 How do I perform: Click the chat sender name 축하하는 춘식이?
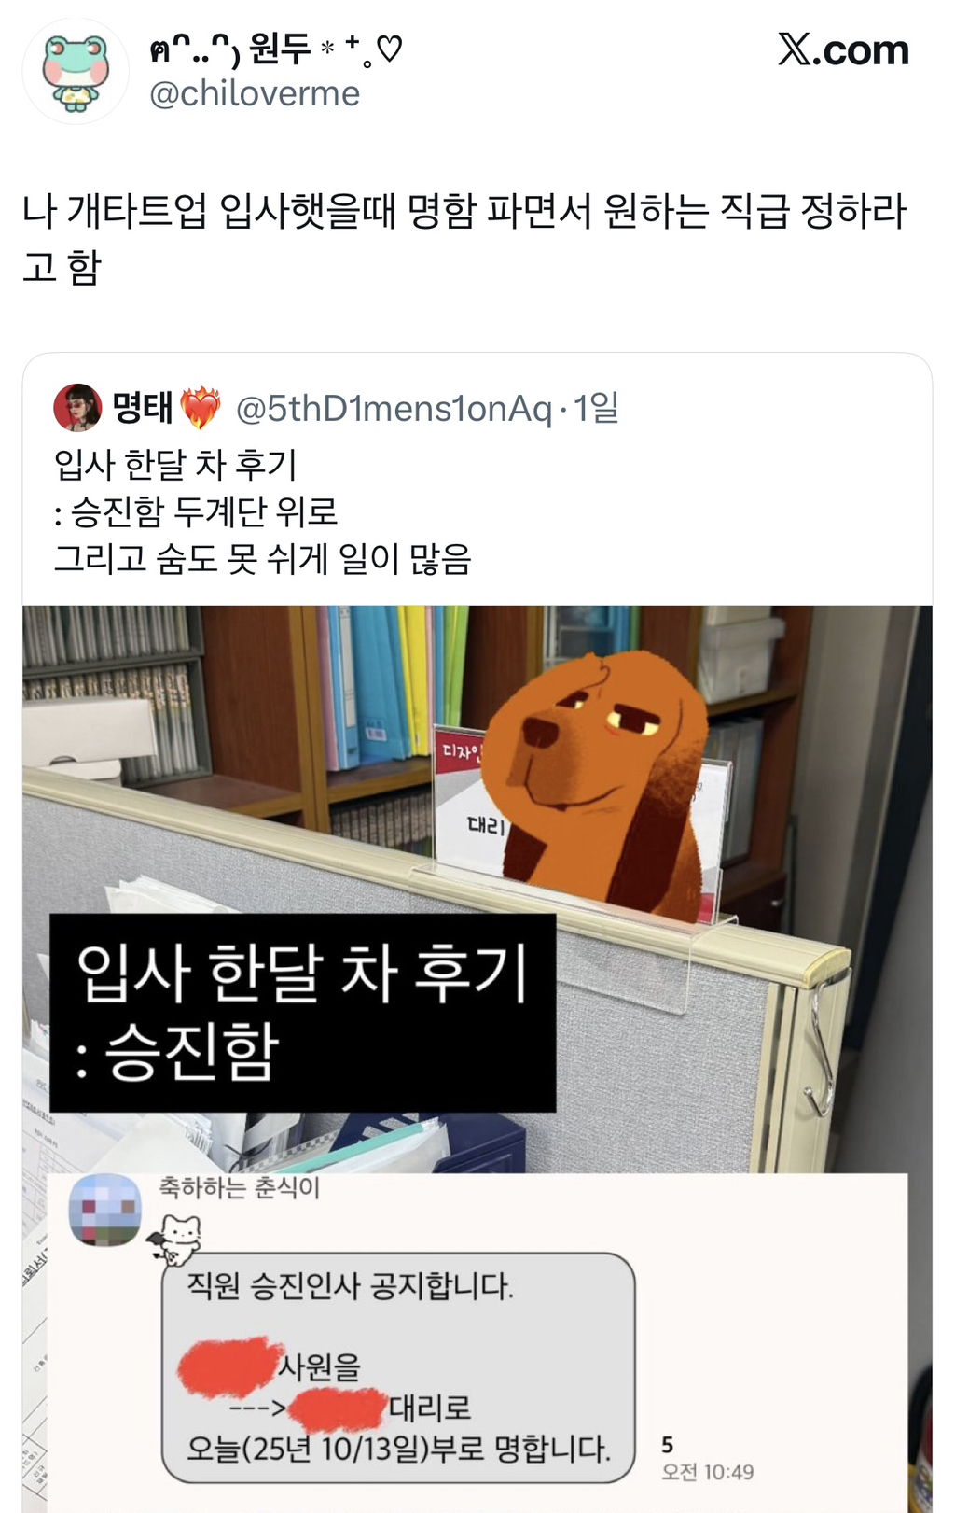click(239, 1188)
